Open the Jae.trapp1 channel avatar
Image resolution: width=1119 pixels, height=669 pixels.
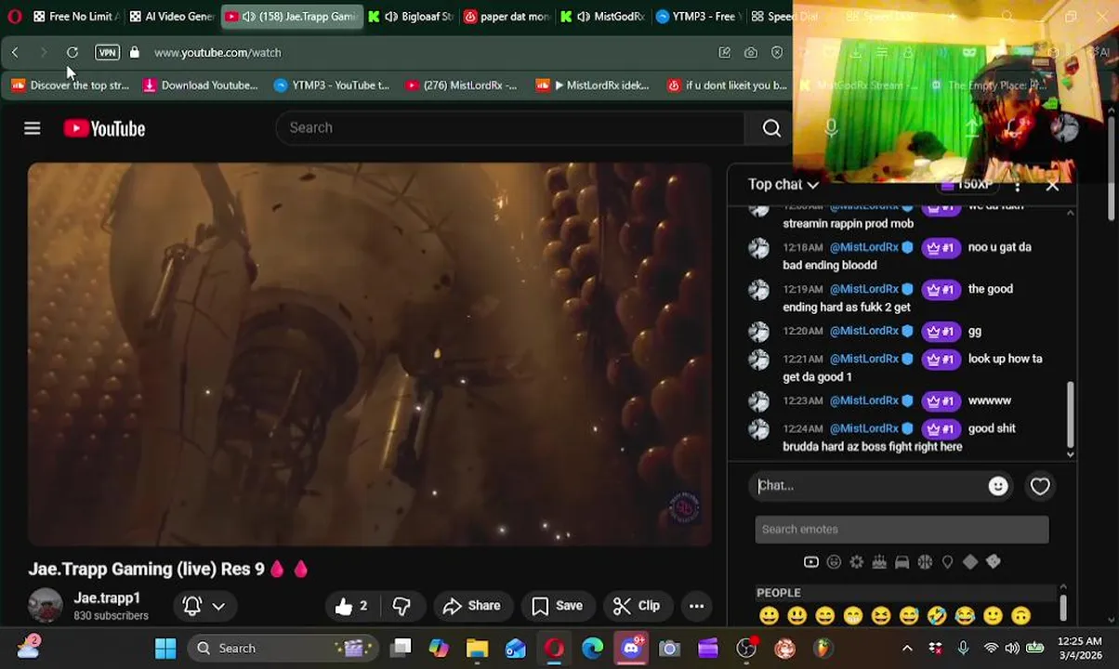45,606
